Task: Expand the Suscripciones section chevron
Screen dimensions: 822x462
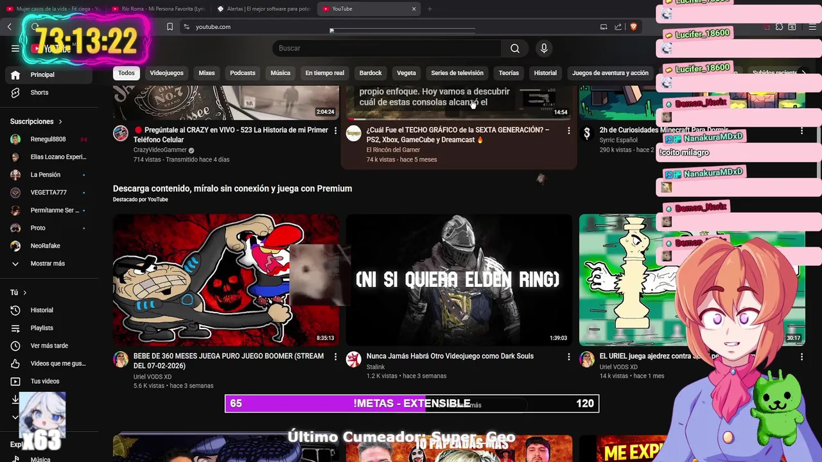Action: 60,121
